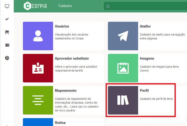
Task: Click the Imagens picture icon tile
Action: 123,68
